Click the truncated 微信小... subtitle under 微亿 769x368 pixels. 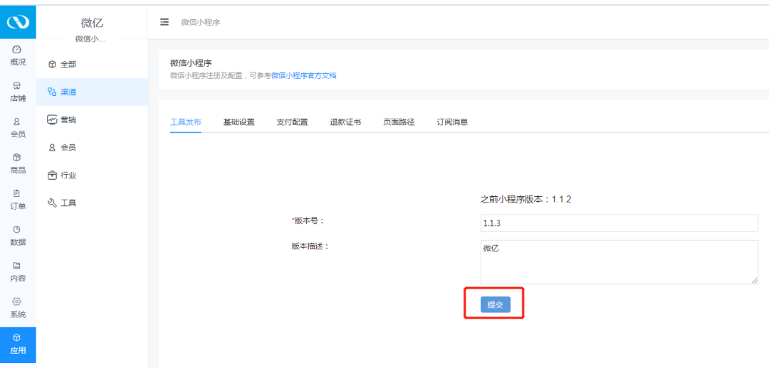tap(90, 39)
